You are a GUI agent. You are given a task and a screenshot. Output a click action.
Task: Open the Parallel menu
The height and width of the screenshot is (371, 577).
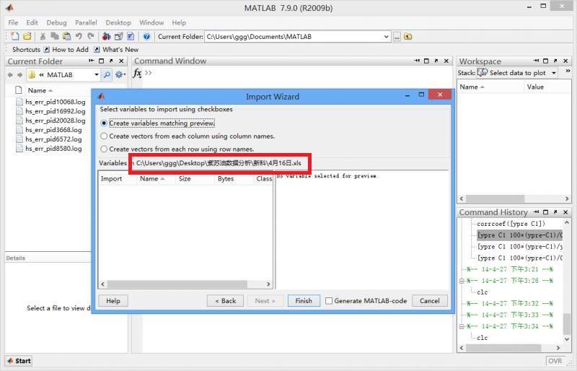[86, 22]
